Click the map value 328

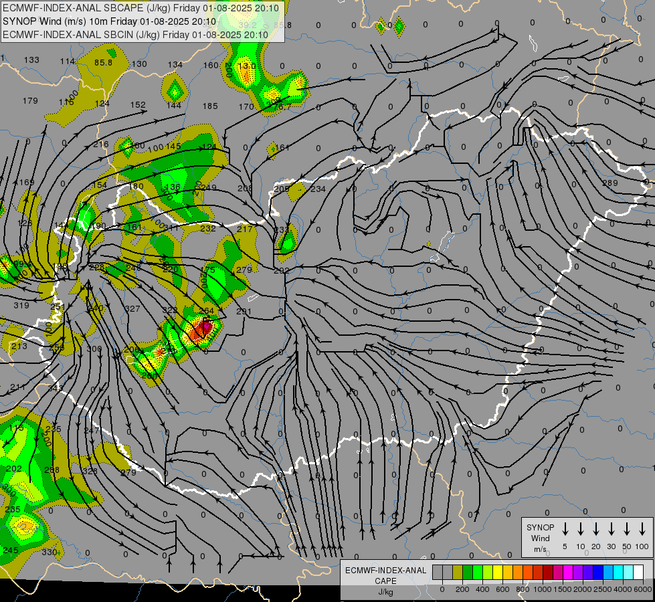(90, 472)
